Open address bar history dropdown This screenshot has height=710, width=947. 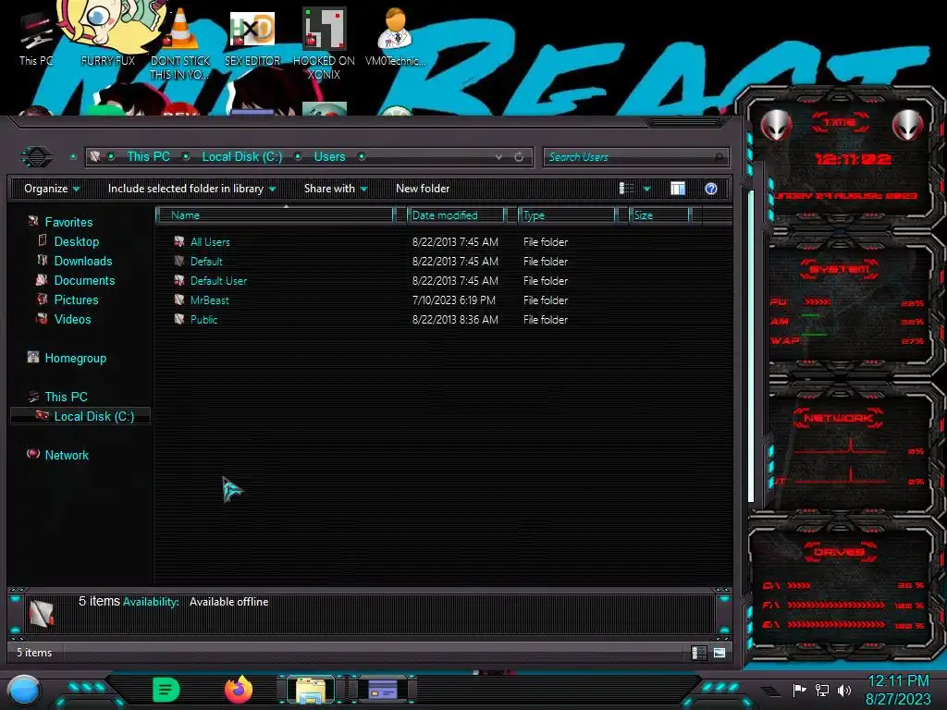click(x=498, y=157)
